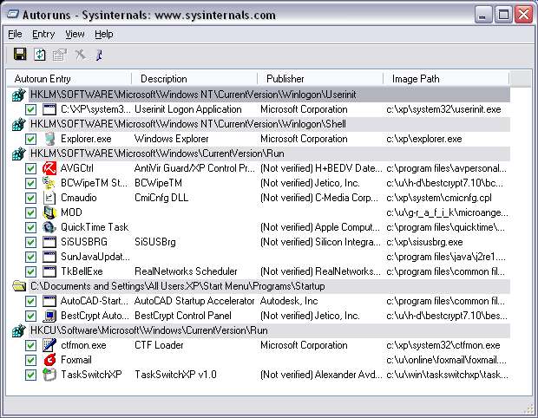Disable the TkBellExe autorun checkbox
Image resolution: width=538 pixels, height=418 pixels.
pyautogui.click(x=31, y=271)
